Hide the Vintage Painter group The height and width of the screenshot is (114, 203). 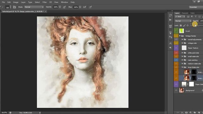[176, 36]
